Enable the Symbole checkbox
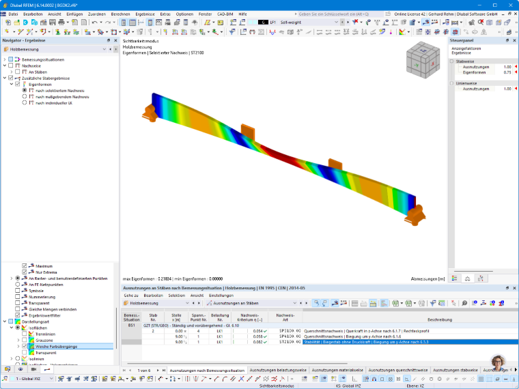This screenshot has height=389, width=519. coord(18,291)
